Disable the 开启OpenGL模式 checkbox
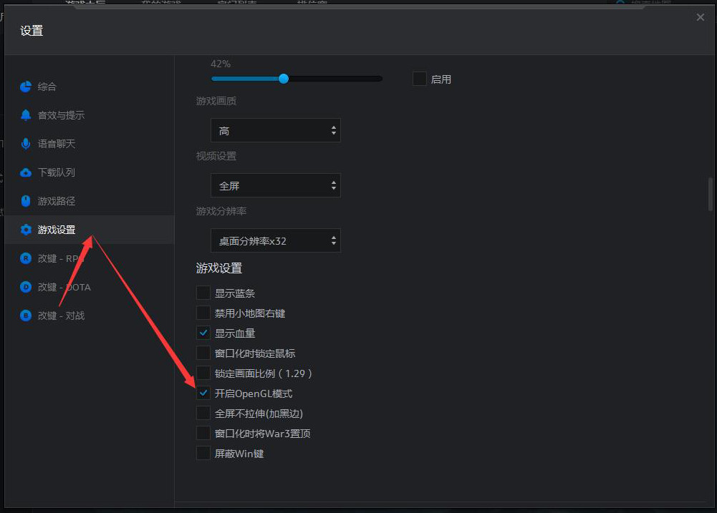 tap(203, 393)
